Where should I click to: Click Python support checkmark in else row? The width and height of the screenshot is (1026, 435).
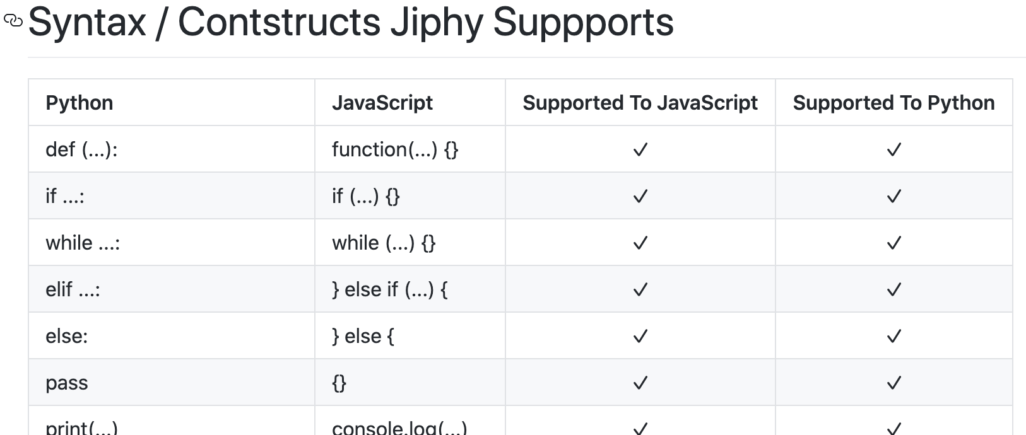893,336
